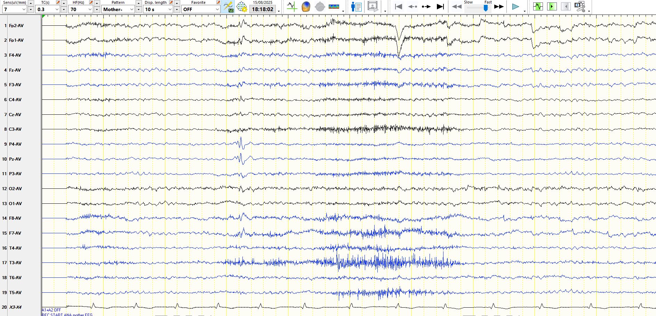This screenshot has width=656, height=316.
Task: Open the clip and cut video tool
Action: (580, 7)
